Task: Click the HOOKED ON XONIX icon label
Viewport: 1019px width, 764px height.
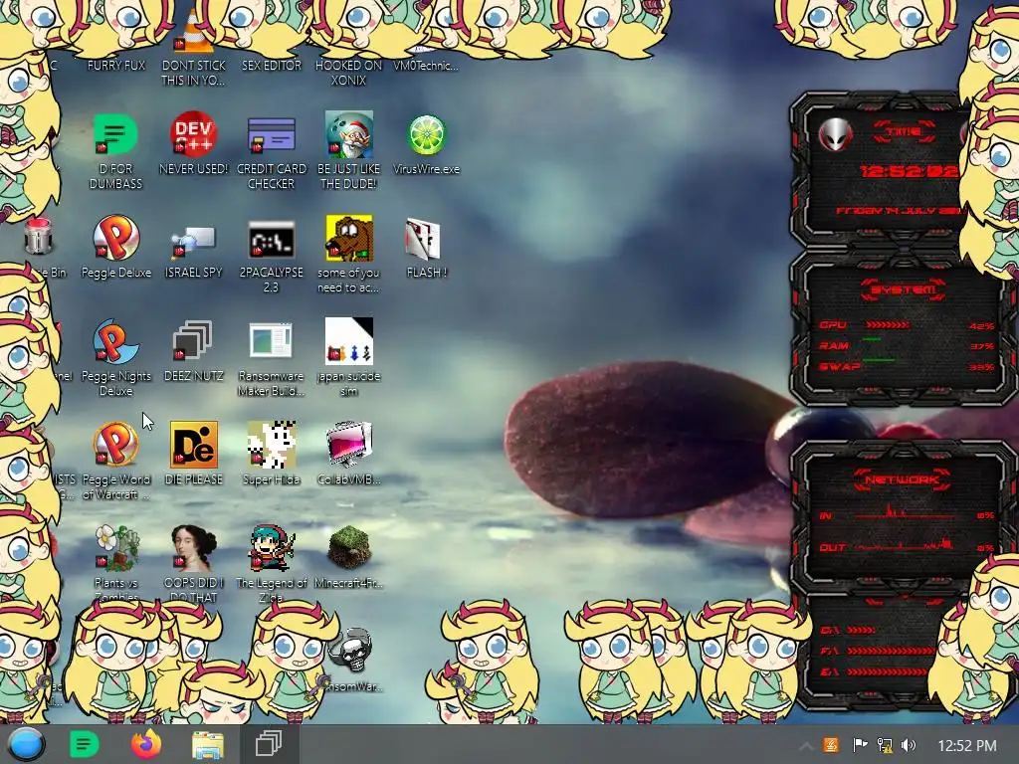Action: pyautogui.click(x=349, y=73)
